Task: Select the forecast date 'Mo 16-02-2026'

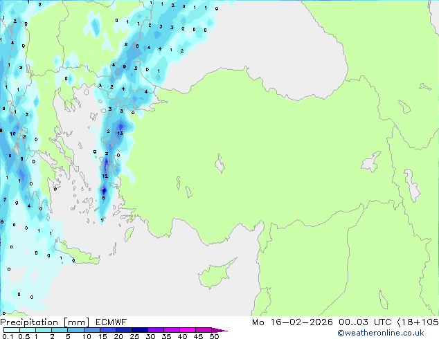Action: pos(292,322)
